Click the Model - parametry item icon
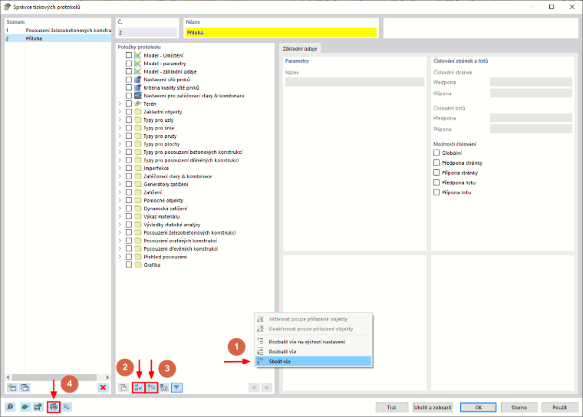 coord(138,64)
